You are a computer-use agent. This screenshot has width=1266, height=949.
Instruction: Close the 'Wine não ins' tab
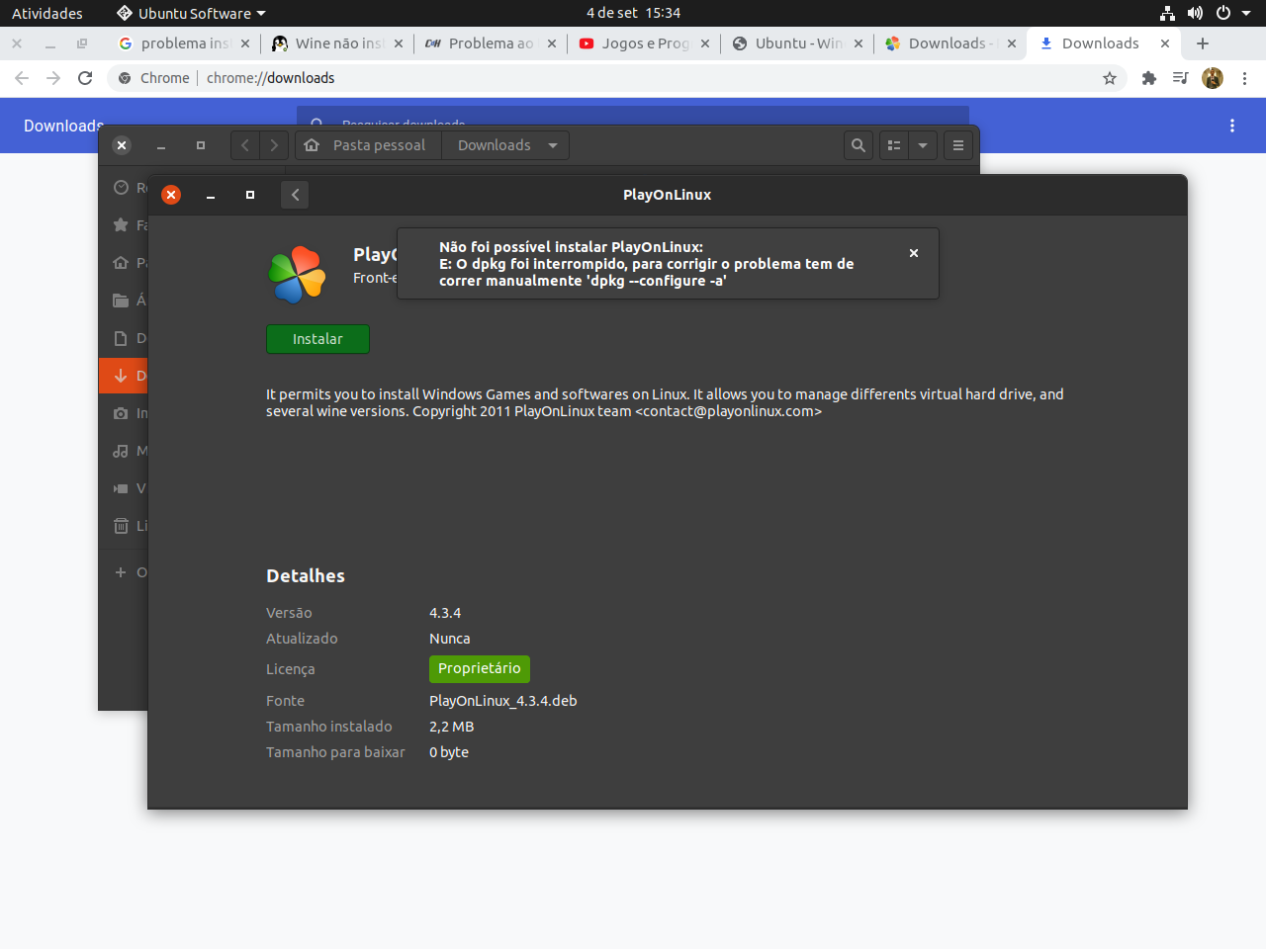399,43
